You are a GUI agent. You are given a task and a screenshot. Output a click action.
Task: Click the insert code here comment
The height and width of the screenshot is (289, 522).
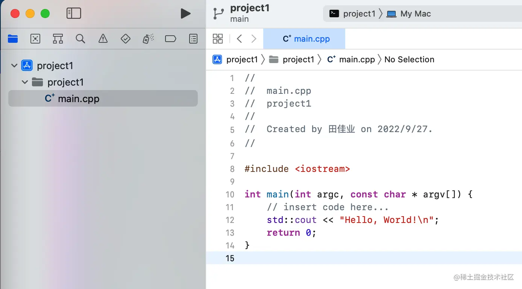point(328,207)
